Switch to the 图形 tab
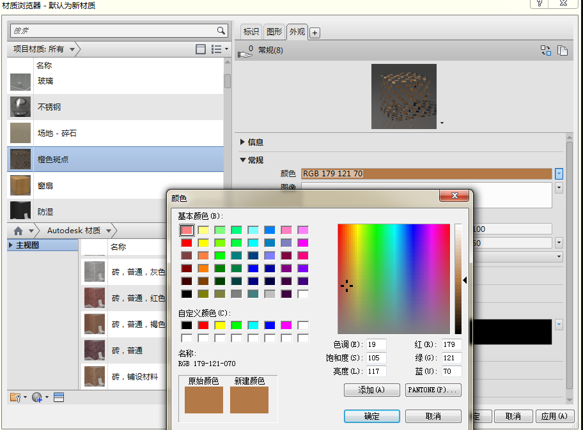The height and width of the screenshot is (430, 583). pos(274,32)
